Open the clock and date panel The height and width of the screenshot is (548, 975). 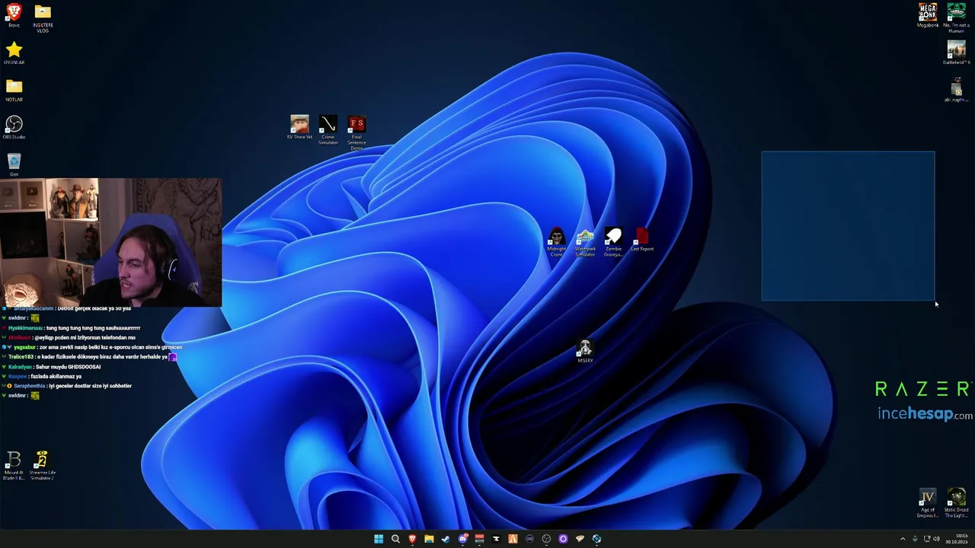(x=957, y=539)
